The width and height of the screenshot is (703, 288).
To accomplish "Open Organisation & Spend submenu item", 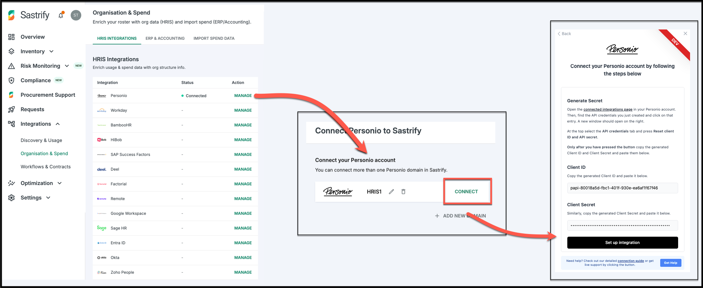I will tap(44, 154).
